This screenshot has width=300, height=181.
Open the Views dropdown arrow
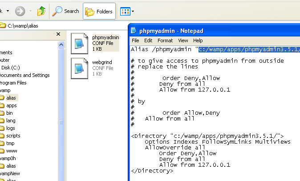[133, 11]
